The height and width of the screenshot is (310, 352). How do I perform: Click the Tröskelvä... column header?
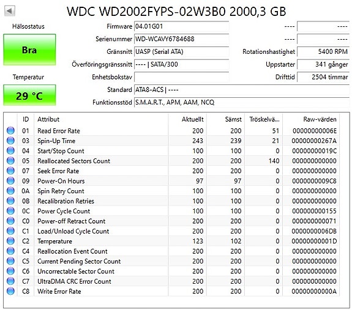[x=264, y=119]
